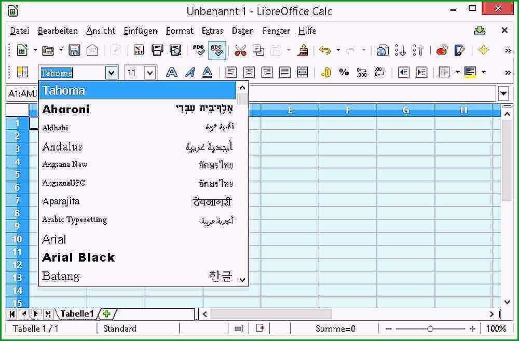
Task: Click the Print icon in the toolbar
Action: (x=157, y=50)
